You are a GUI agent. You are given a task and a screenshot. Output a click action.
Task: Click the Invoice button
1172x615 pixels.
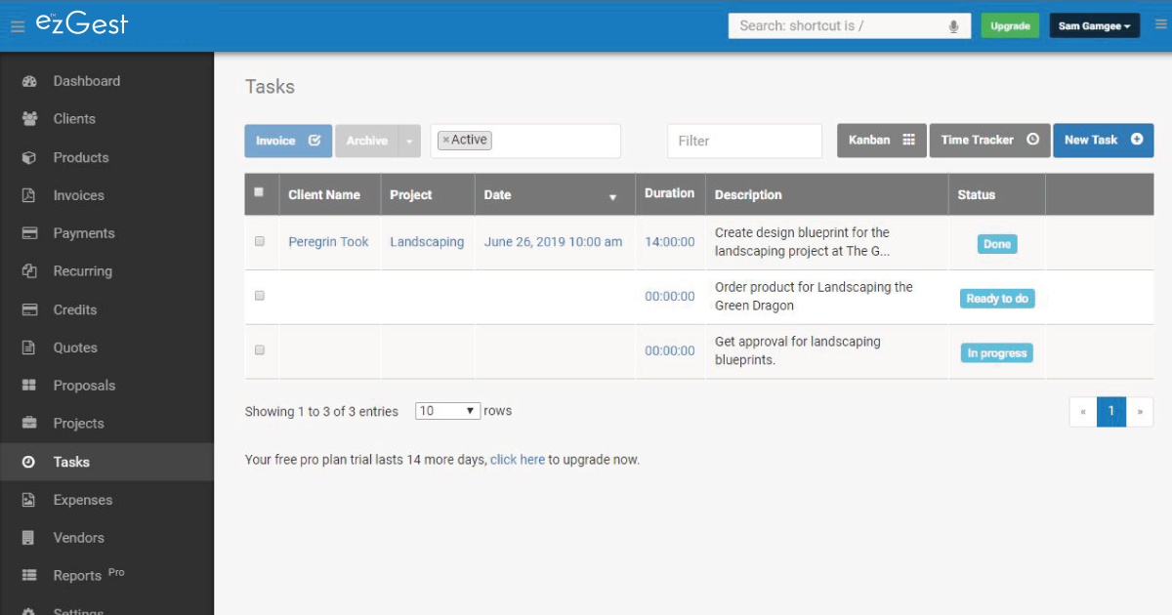tap(288, 141)
